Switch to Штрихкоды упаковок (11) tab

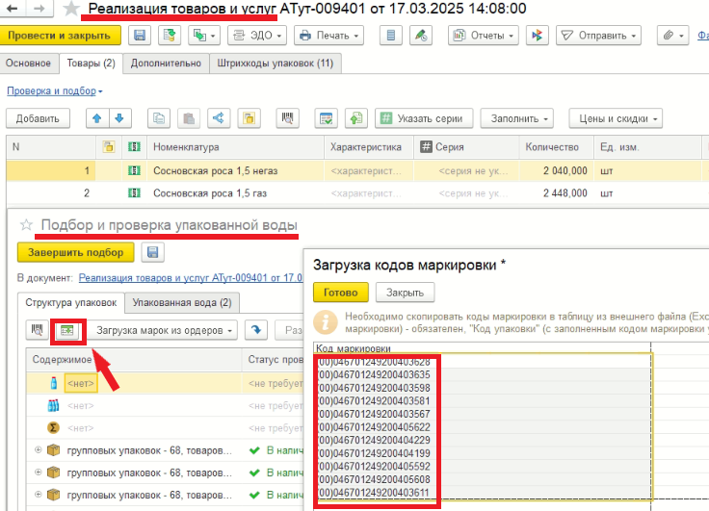pos(276,64)
